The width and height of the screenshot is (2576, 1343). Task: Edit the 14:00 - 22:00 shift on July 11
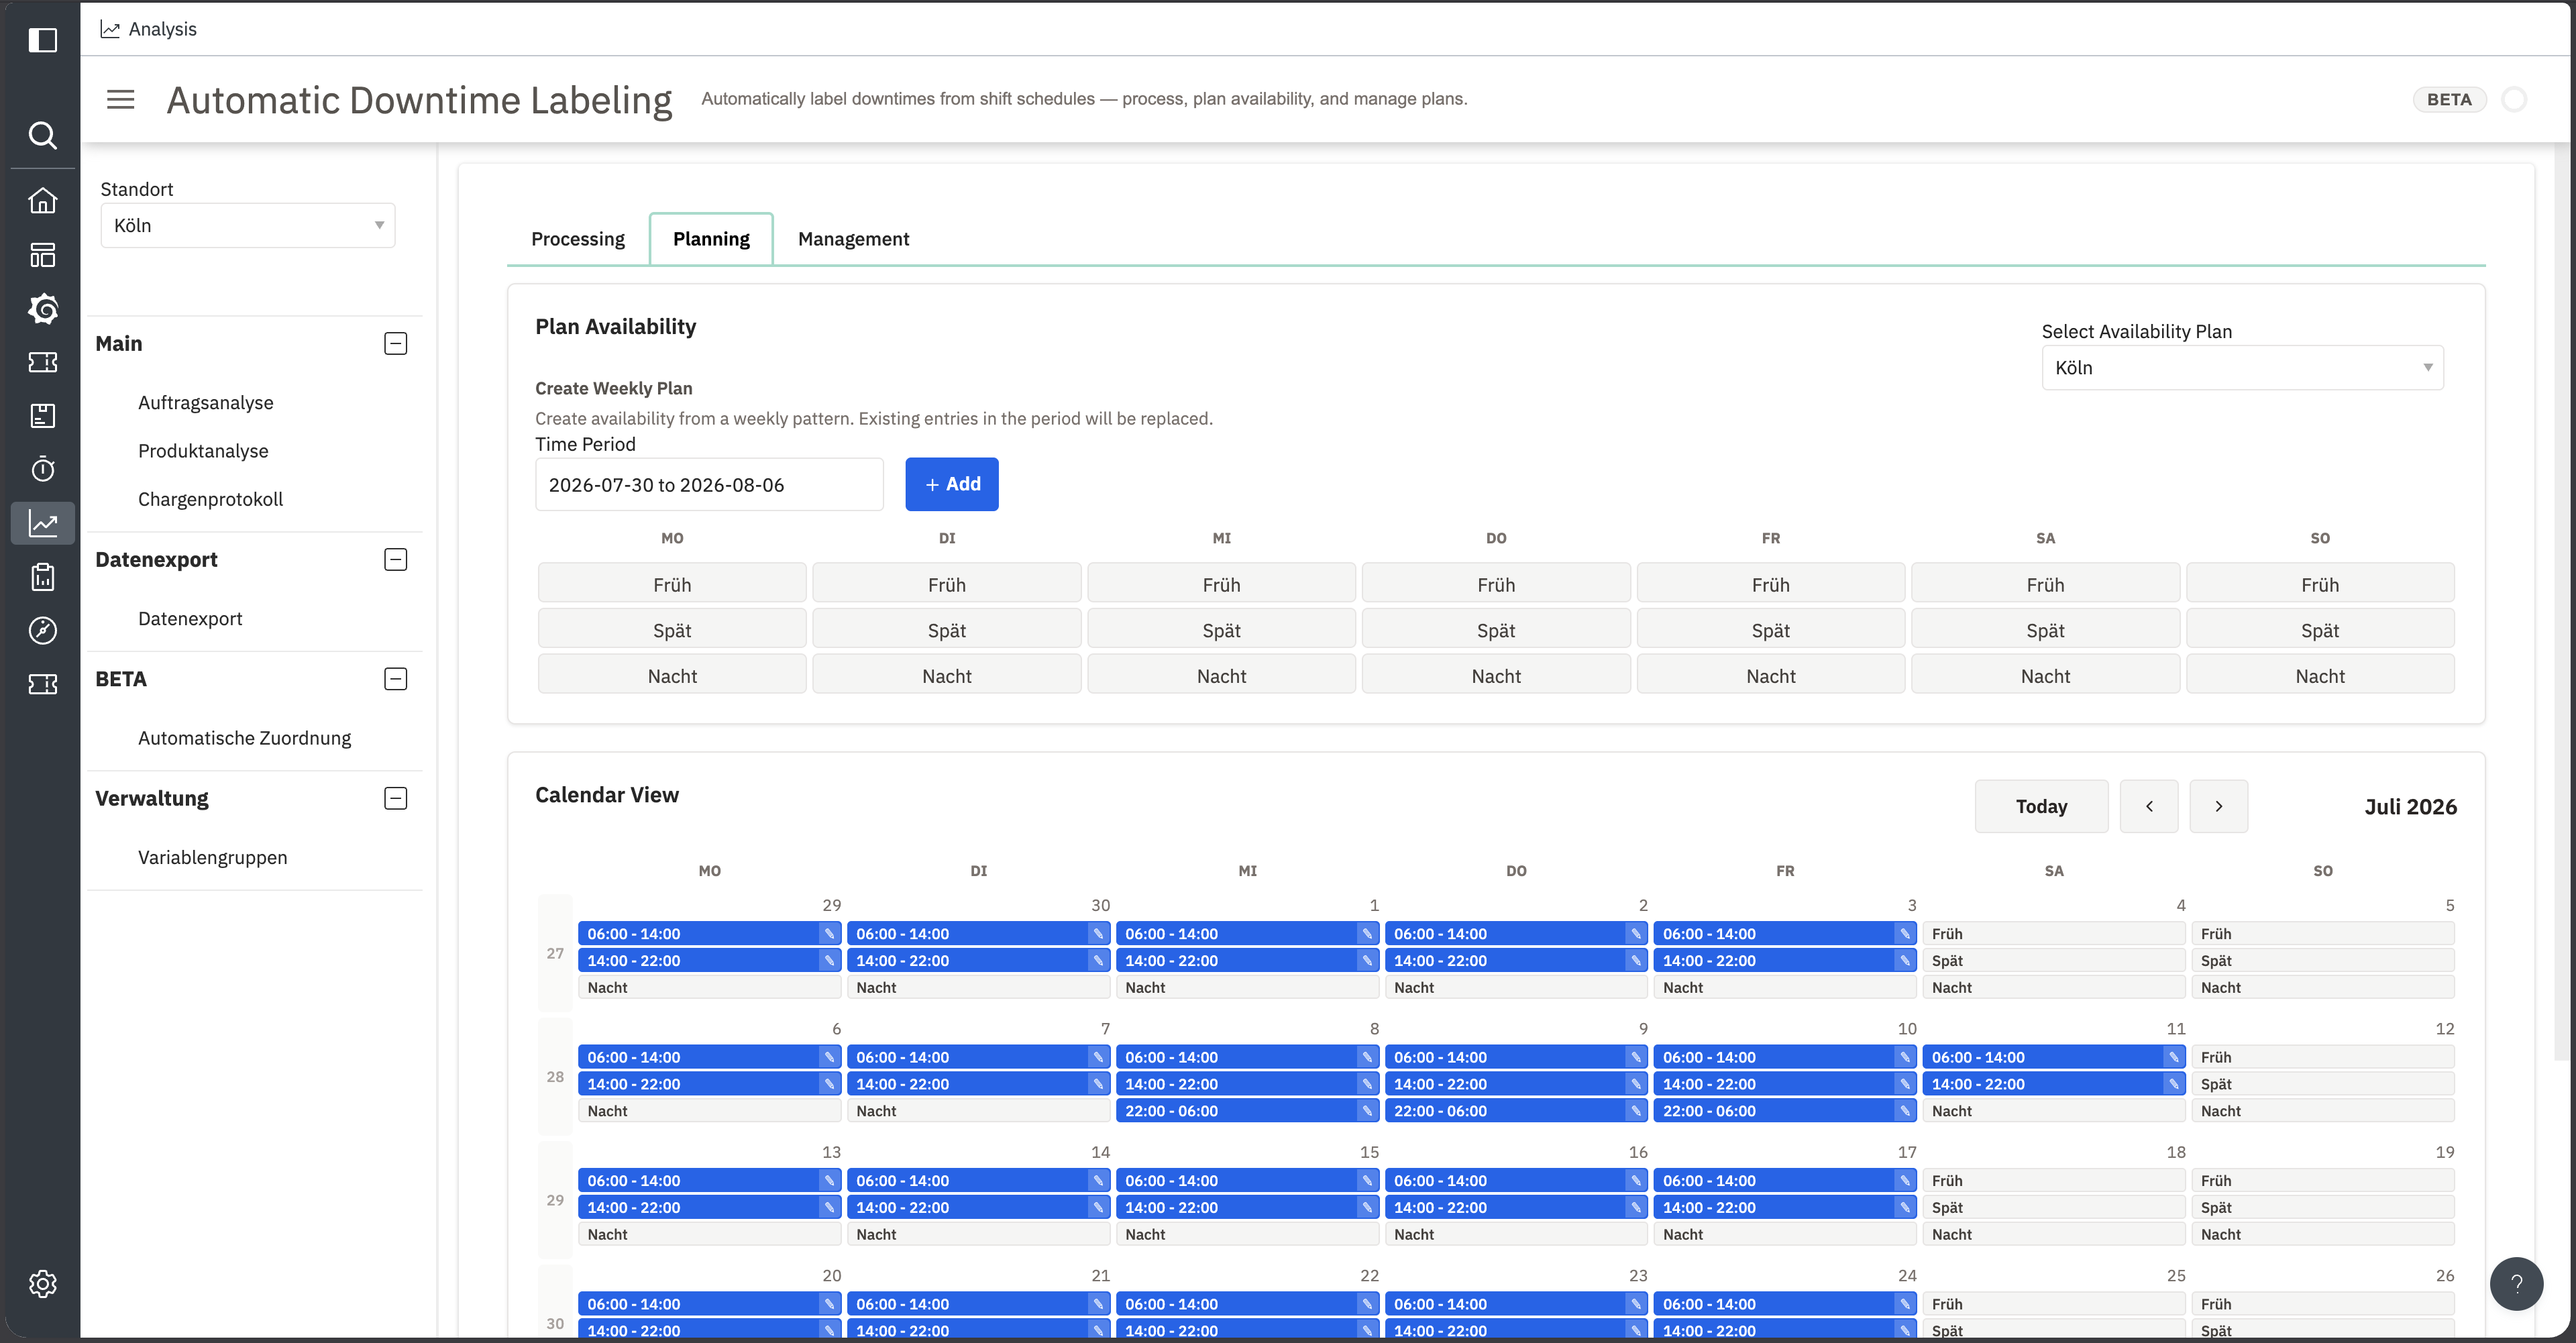coord(2173,1084)
